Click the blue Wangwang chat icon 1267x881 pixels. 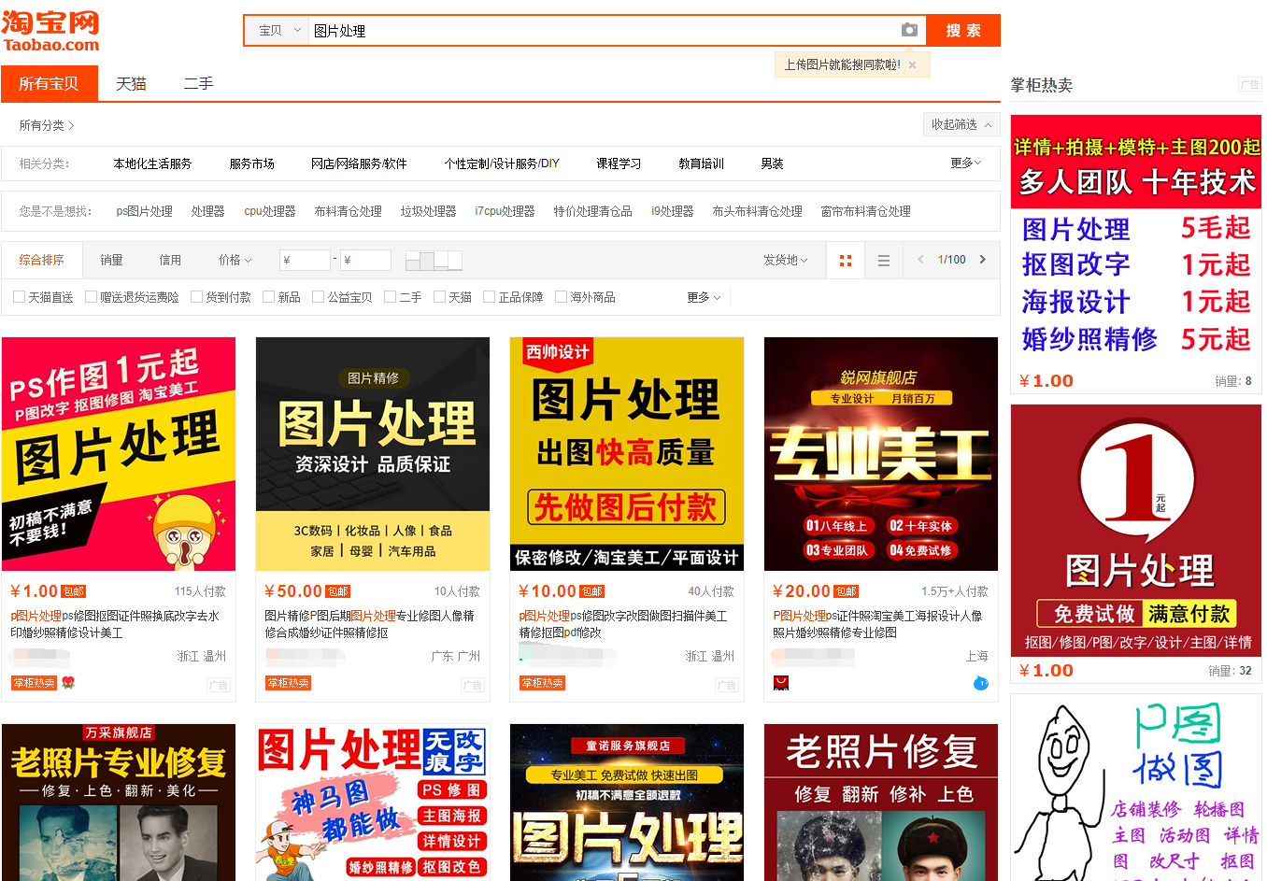click(x=980, y=683)
